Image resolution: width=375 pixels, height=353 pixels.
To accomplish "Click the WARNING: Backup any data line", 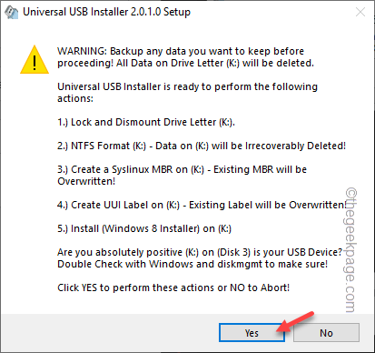I will pyautogui.click(x=181, y=51).
